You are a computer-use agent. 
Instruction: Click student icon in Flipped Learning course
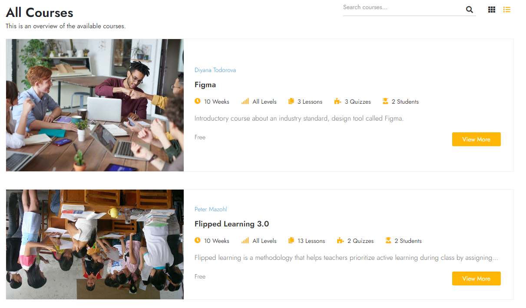388,240
